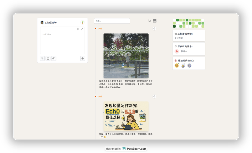This screenshot has height=153, width=252.
Task: Play the paused music with the red play button
Action: [177, 51]
